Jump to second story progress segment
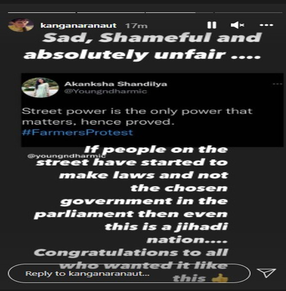 tap(111, 12)
